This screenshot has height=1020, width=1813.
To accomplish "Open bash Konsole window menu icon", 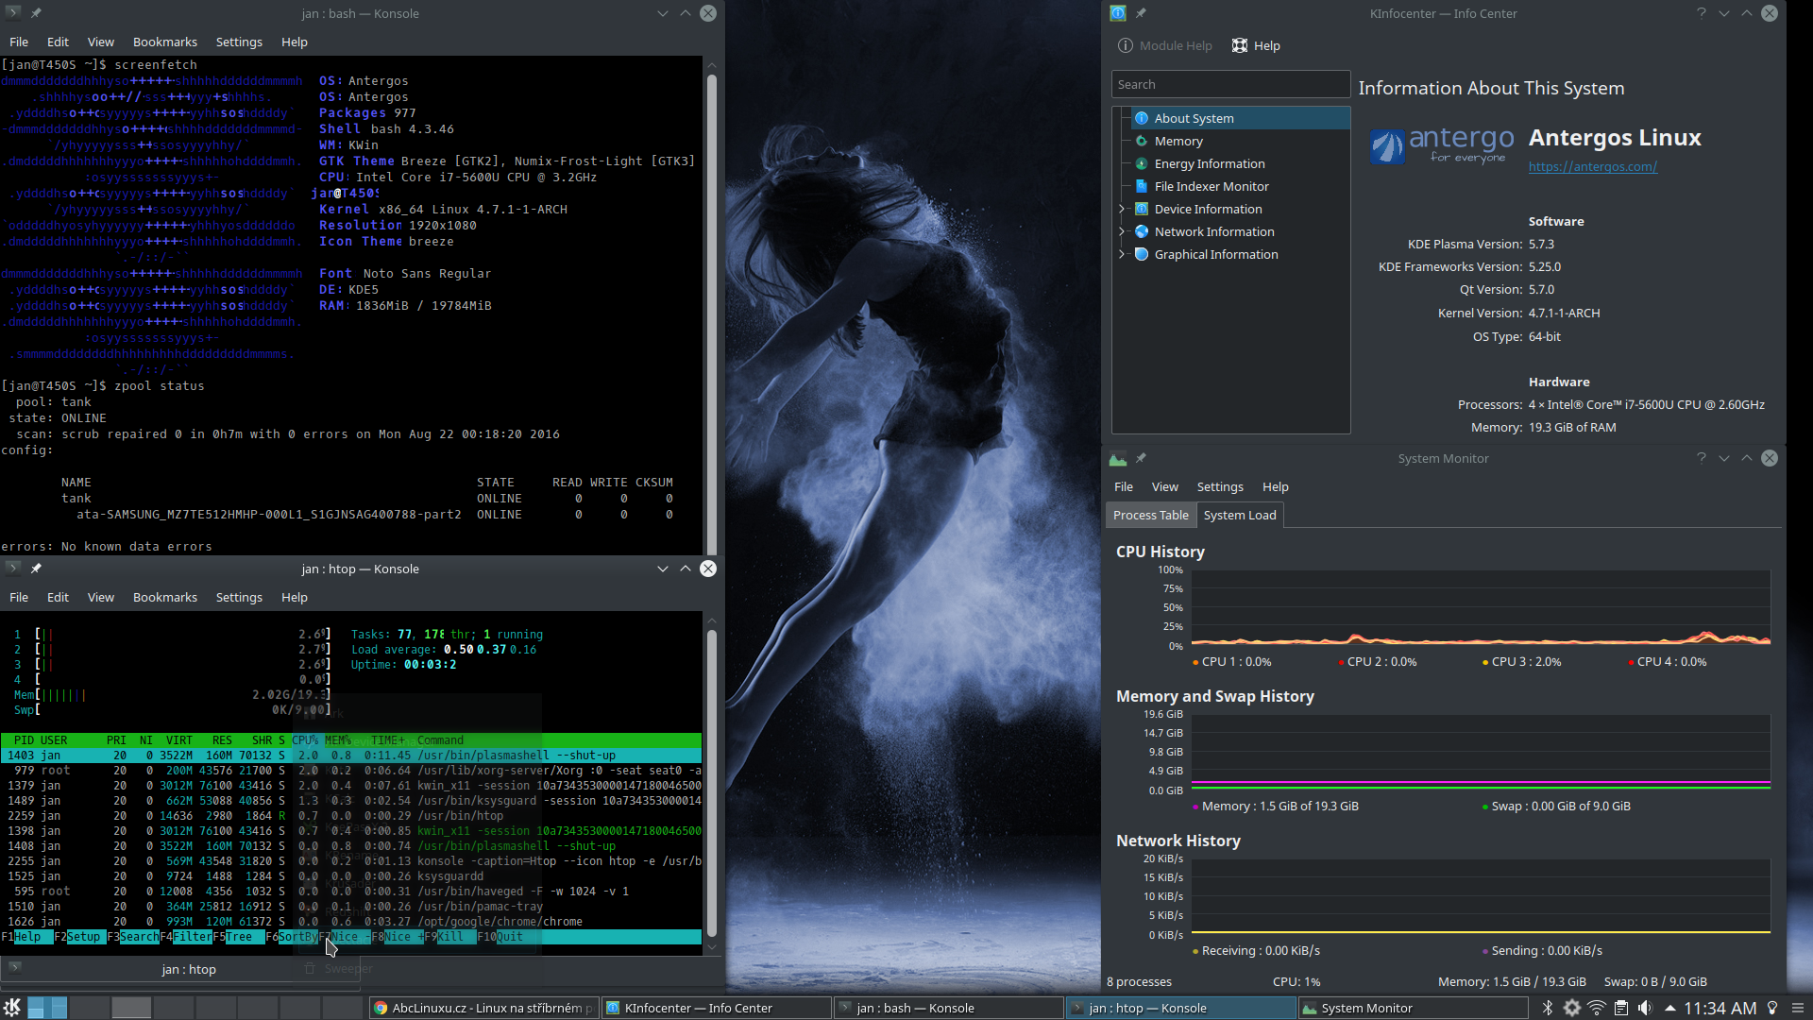I will [13, 13].
